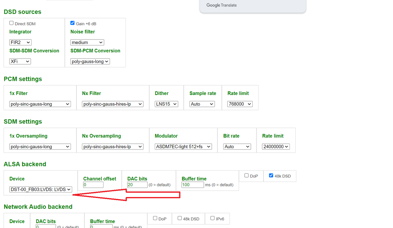
Task: Open the SDM Rate limit 24000000 dropdown
Action: click(x=276, y=147)
